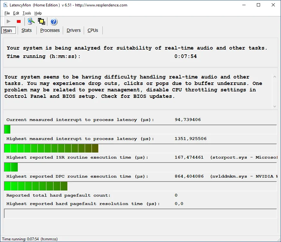Switch to the CPUs tab
This screenshot has width=281, height=242.
93,31
